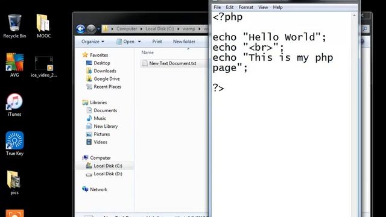The image size is (386, 217).
Task: Open the Organize dropdown menu
Action: tap(93, 42)
